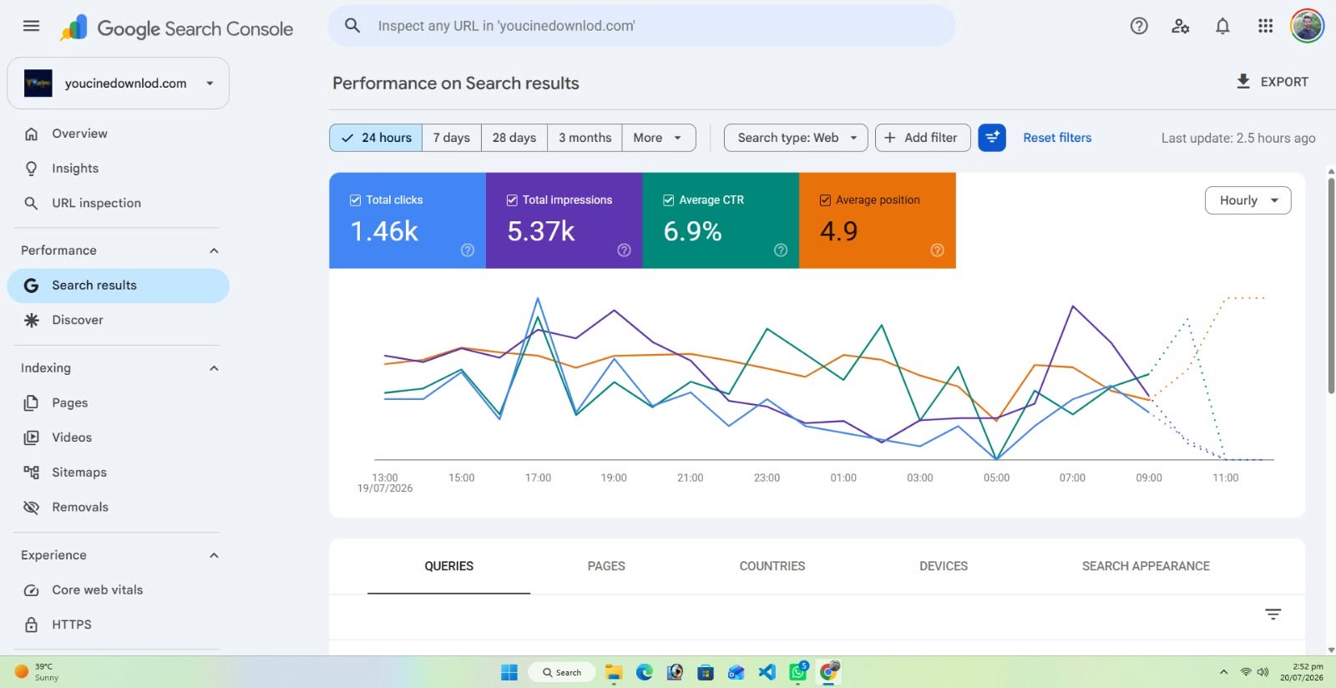
Task: Open Microsoft Edge from taskbar
Action: pos(644,672)
